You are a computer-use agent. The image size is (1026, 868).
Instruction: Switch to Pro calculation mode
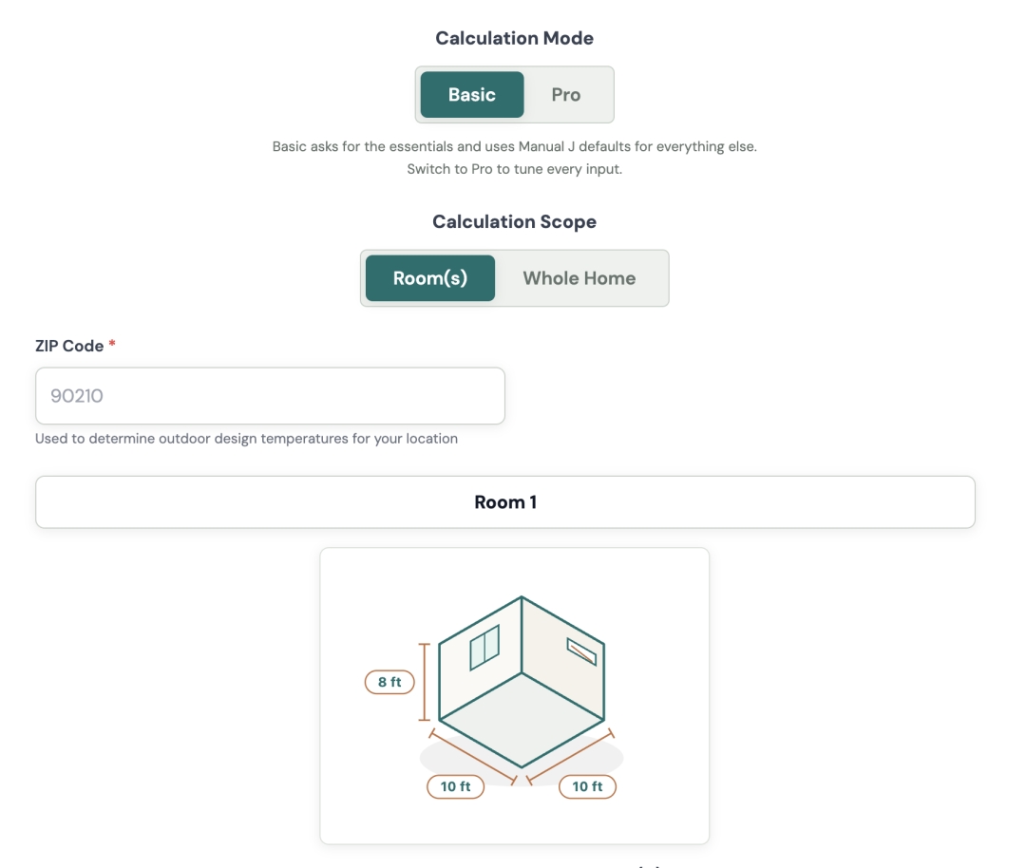566,95
